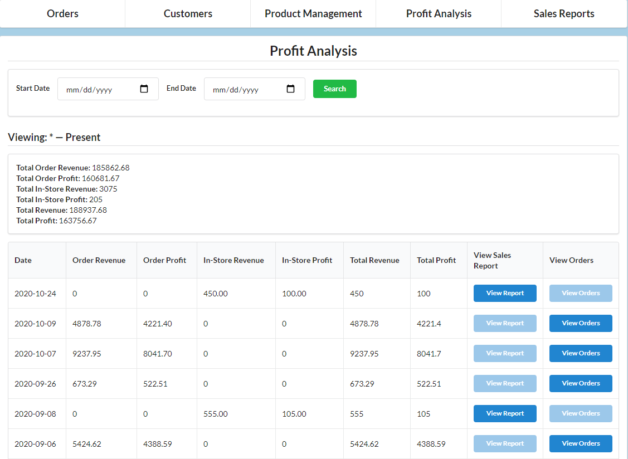
Task: View orders for 2020-09-06
Action: (x=581, y=443)
